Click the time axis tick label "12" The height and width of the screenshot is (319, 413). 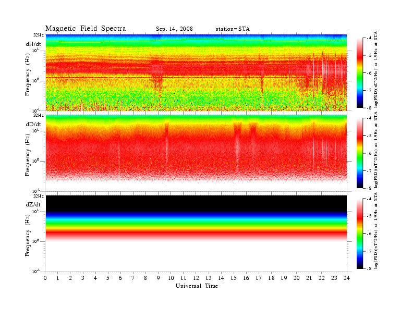196,278
